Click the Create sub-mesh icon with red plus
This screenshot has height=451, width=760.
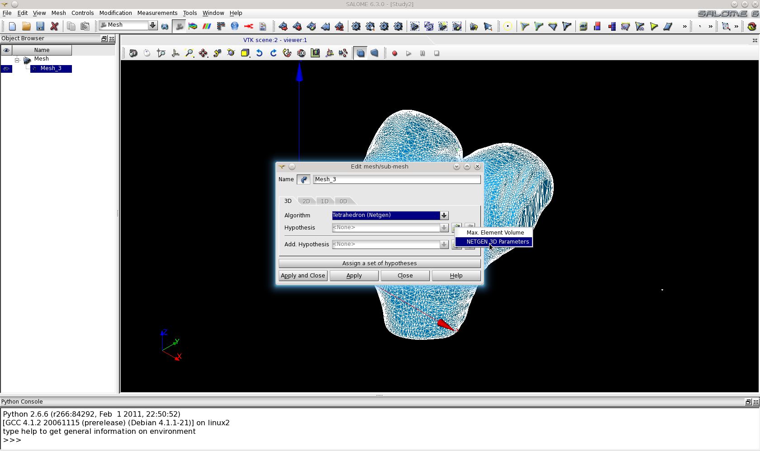(297, 26)
